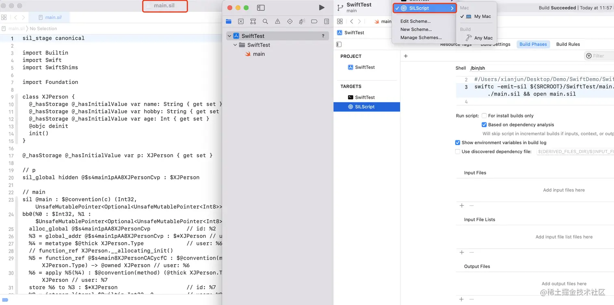The width and height of the screenshot is (614, 305).
Task: Click the discovered dependency file path field
Action: pos(575,151)
